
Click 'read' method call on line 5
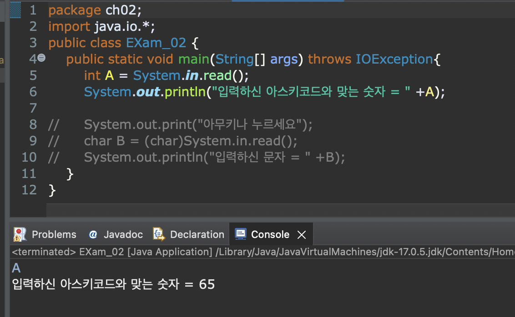218,76
